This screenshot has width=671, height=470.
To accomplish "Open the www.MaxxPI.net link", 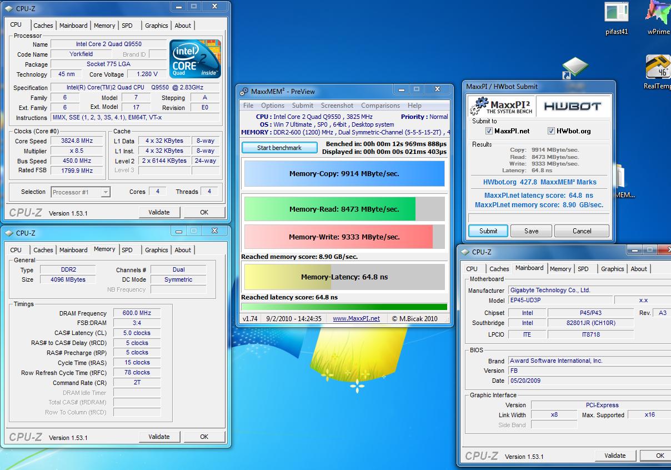I will [356, 318].
